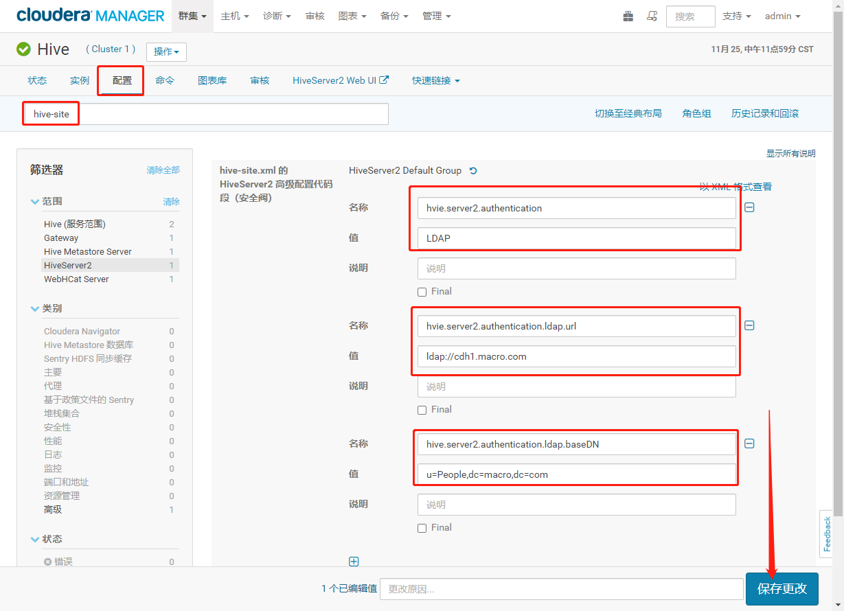Open the 管理 dropdown menu
This screenshot has height=611, width=844.
click(437, 16)
